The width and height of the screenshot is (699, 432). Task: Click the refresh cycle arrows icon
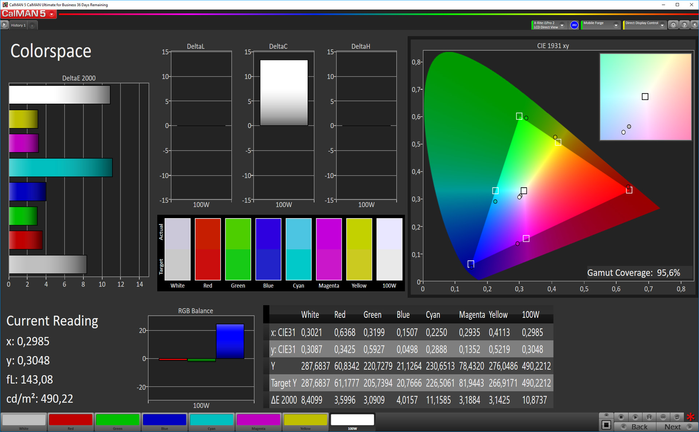click(x=677, y=417)
